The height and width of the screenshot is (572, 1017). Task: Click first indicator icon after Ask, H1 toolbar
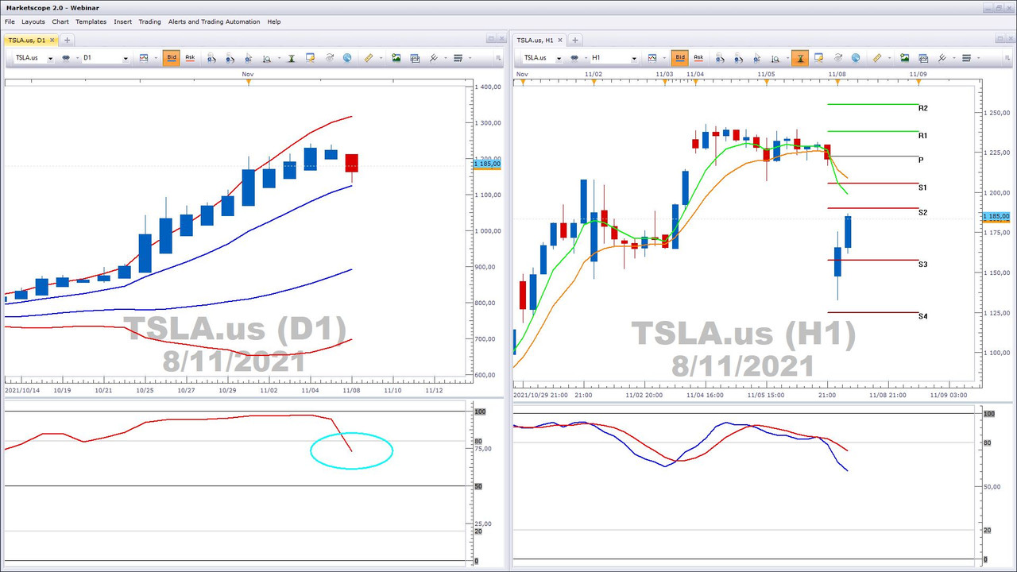pyautogui.click(x=720, y=58)
